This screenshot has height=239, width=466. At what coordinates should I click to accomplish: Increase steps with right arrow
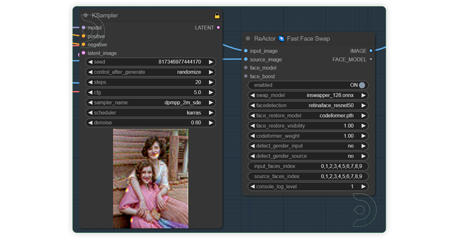pos(211,82)
